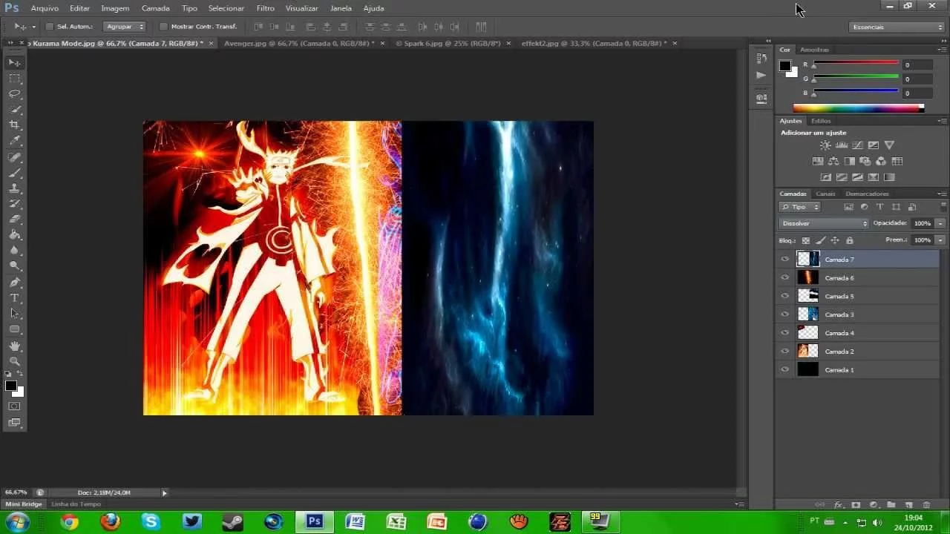
Task: Add a Color Balance adjustment
Action: (833, 161)
